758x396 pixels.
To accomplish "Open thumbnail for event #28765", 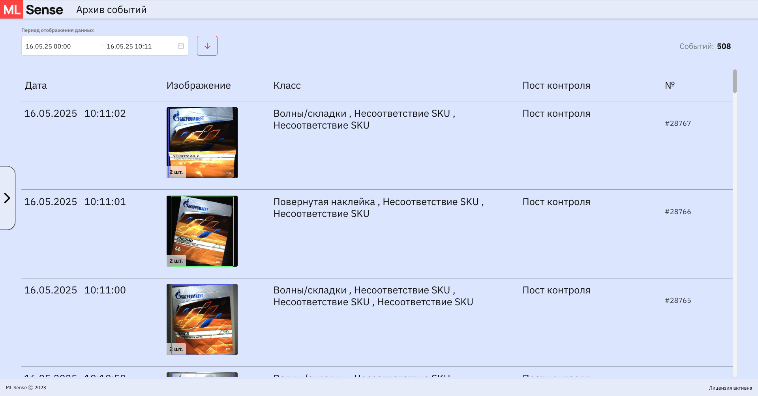I will click(202, 319).
